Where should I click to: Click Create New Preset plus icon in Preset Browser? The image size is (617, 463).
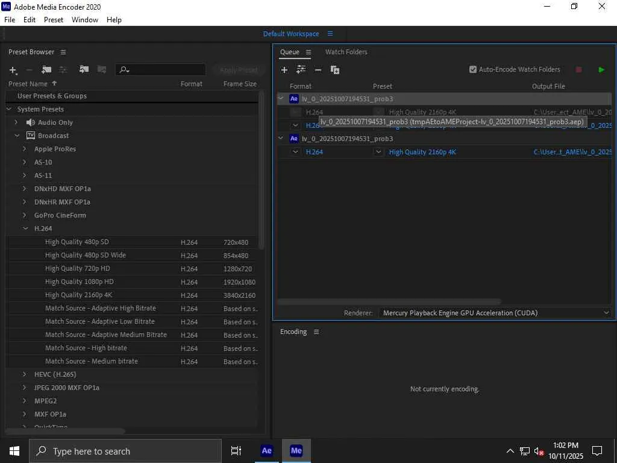[x=13, y=70]
